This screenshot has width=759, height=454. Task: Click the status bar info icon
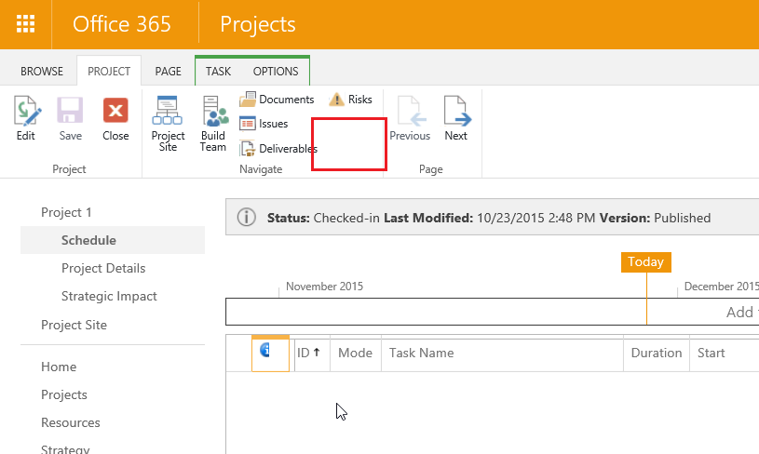coord(247,217)
